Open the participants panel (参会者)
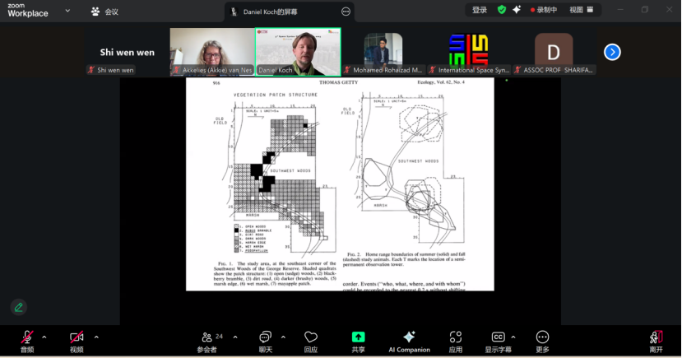Image resolution: width=682 pixels, height=358 pixels. click(208, 338)
